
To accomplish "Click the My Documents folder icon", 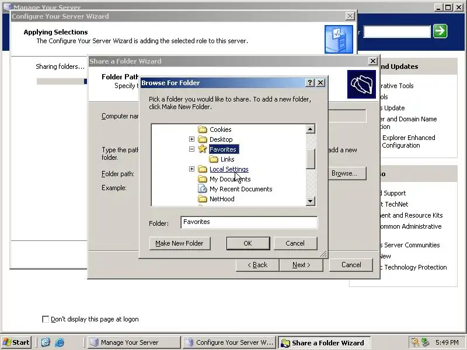I will tap(203, 179).
